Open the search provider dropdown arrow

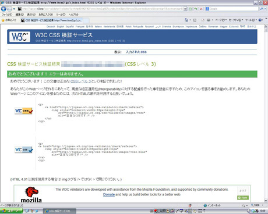click(265, 9)
